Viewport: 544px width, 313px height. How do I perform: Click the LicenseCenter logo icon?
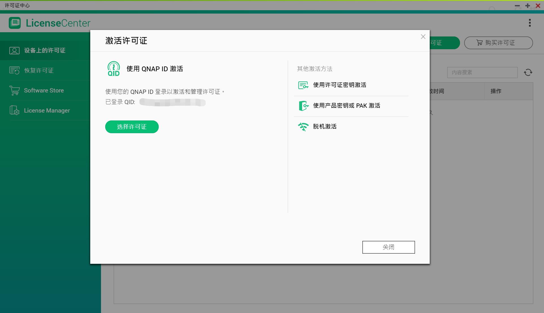tap(15, 23)
